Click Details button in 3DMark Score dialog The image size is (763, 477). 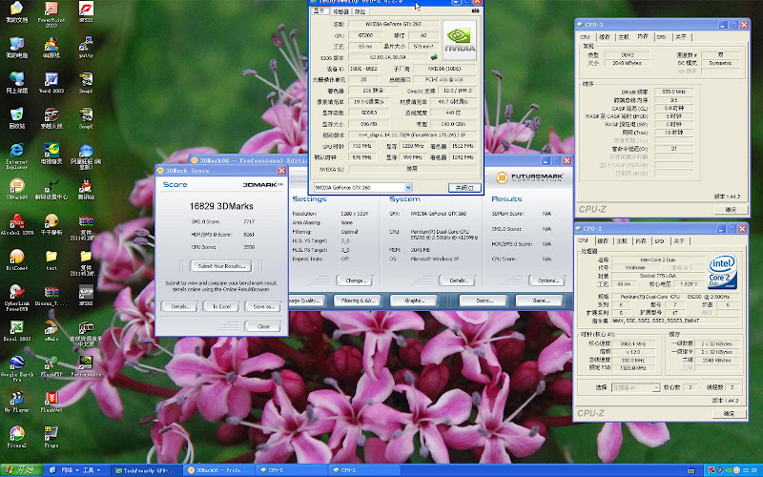coord(179,306)
